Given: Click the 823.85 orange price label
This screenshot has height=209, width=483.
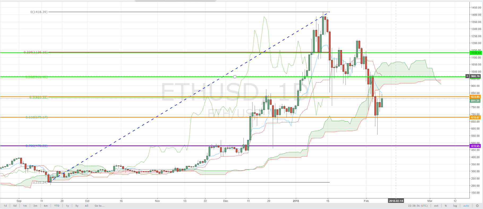Looking at the screenshot, I should pos(475,97).
